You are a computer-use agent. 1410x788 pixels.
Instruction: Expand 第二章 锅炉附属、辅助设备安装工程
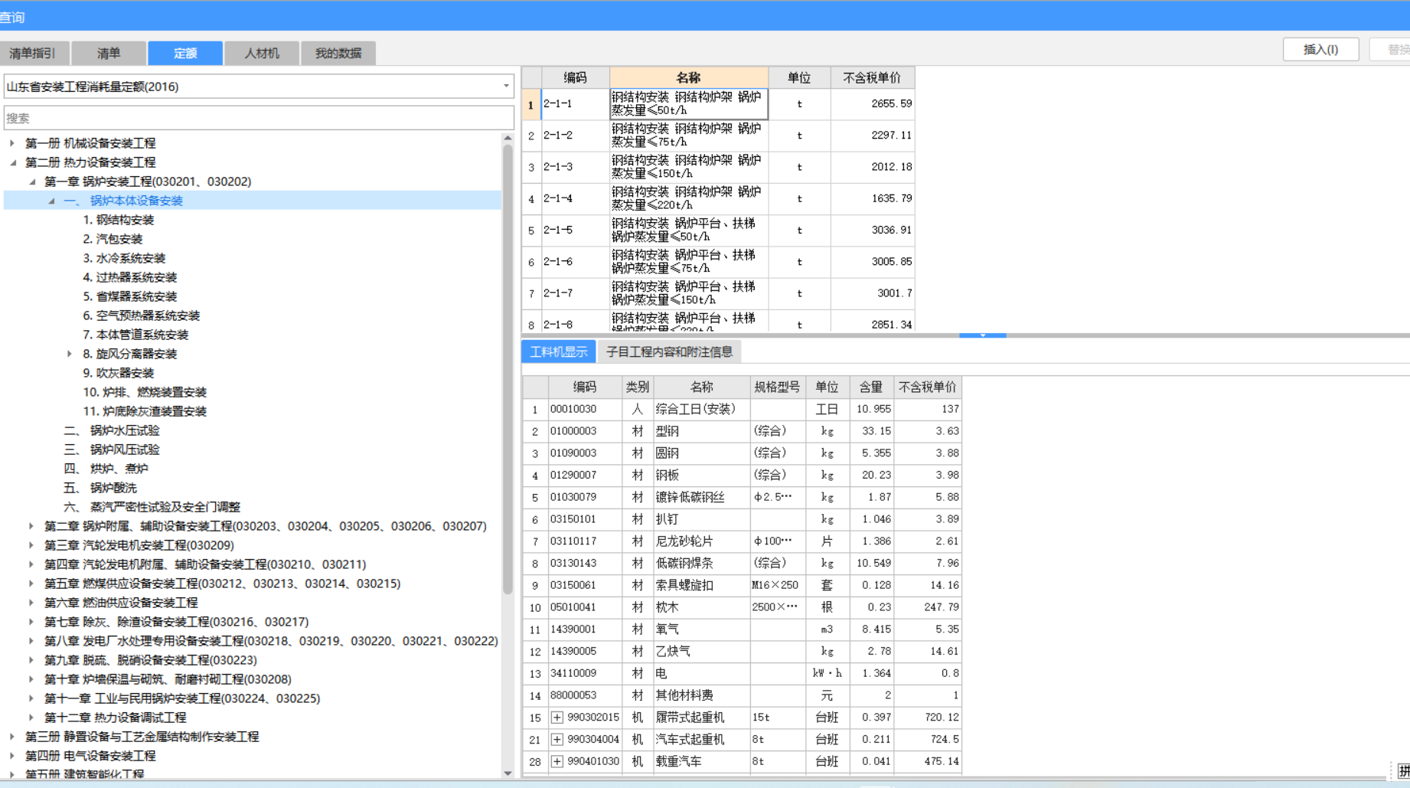click(31, 526)
